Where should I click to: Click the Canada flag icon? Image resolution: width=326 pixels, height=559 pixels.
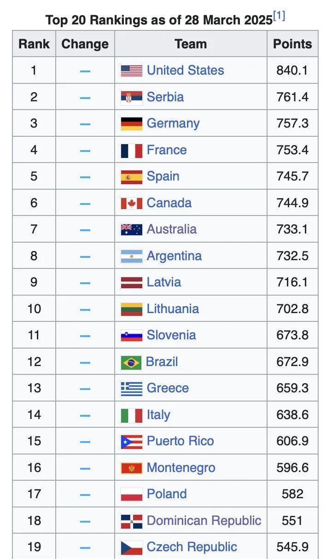131,203
